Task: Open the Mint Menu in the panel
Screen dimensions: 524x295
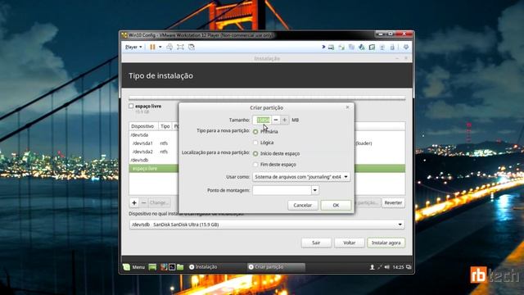Action: coord(134,267)
